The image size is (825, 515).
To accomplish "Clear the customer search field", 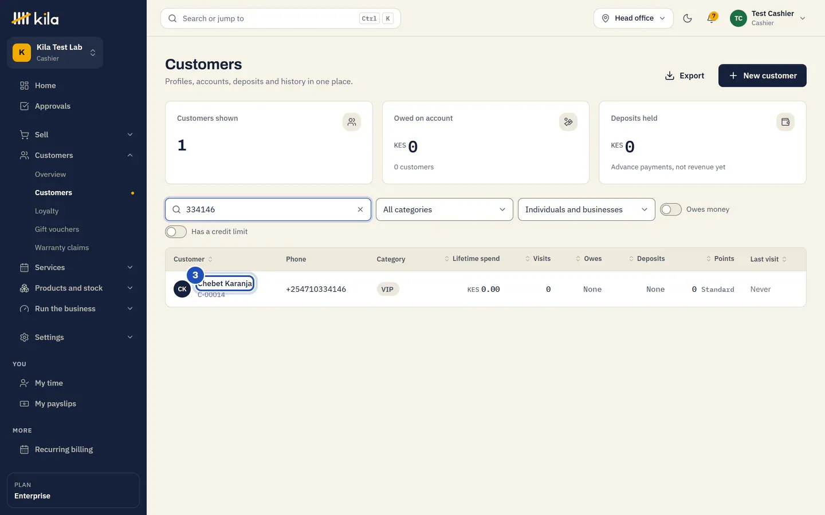I will click(360, 209).
